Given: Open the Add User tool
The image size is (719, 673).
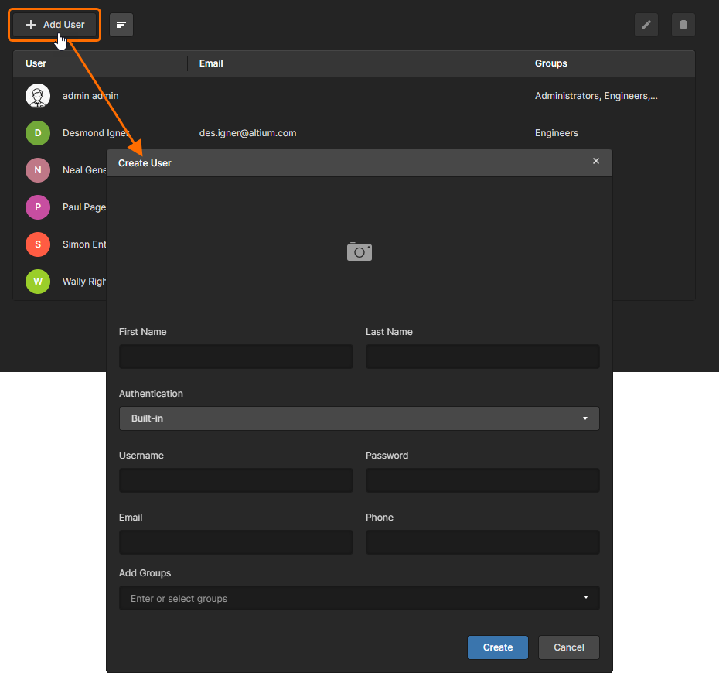Looking at the screenshot, I should point(54,25).
